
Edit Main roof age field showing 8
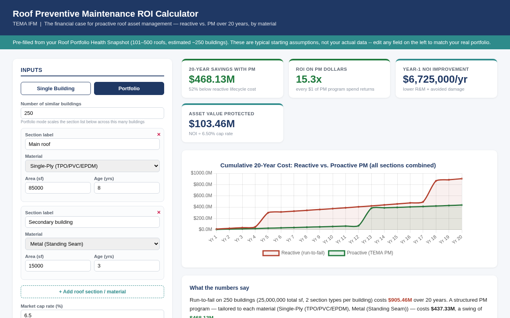click(127, 188)
